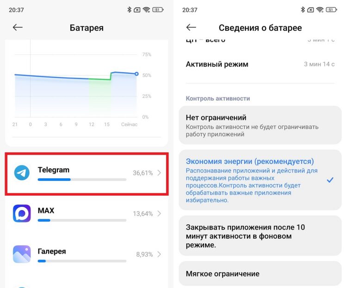Image resolution: width=347 pixels, height=288 pixels.
Task: Open the Telegram entry by its name
Action: (54, 169)
